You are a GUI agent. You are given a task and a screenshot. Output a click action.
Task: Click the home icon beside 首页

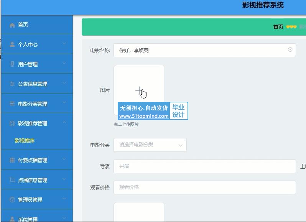[12, 25]
